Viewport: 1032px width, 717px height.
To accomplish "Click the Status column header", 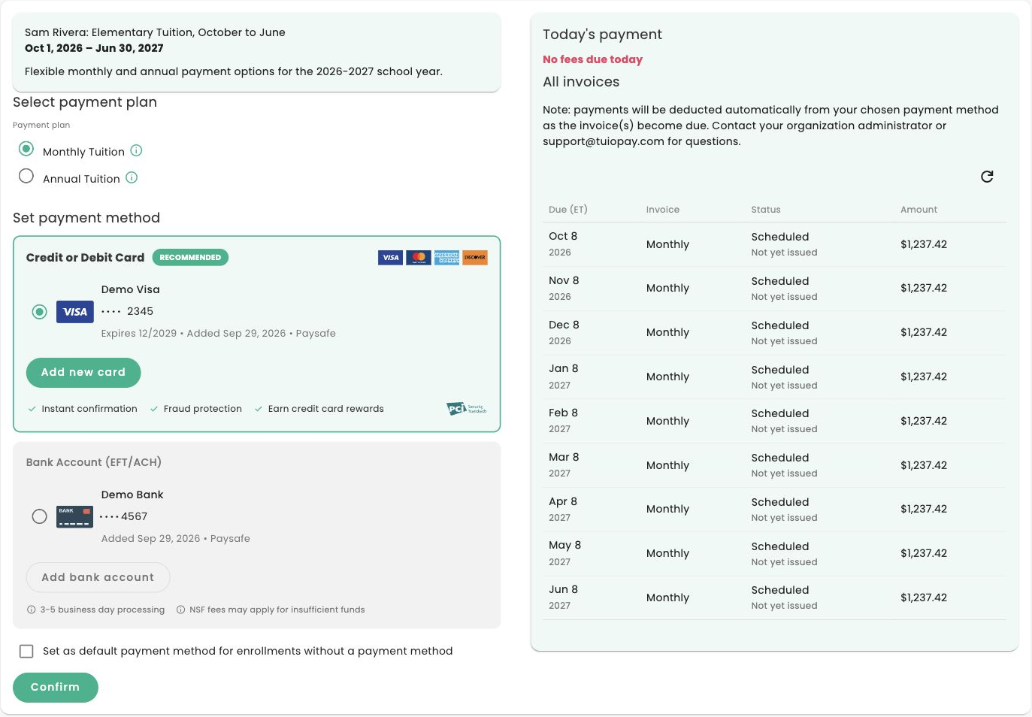I will click(766, 210).
